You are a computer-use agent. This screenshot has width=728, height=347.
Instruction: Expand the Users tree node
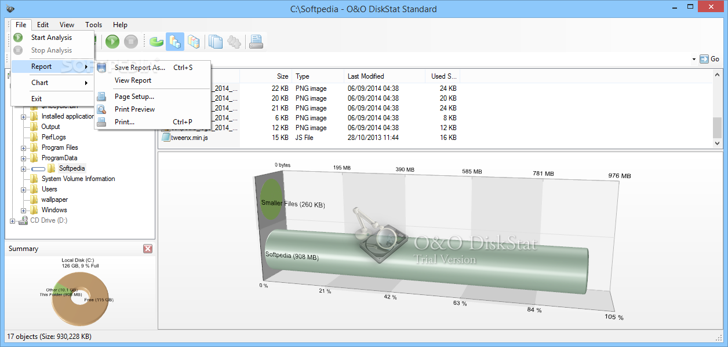(x=24, y=189)
